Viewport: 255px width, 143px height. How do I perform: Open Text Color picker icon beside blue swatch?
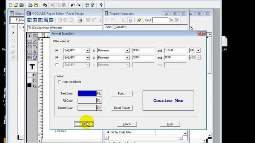[99, 94]
